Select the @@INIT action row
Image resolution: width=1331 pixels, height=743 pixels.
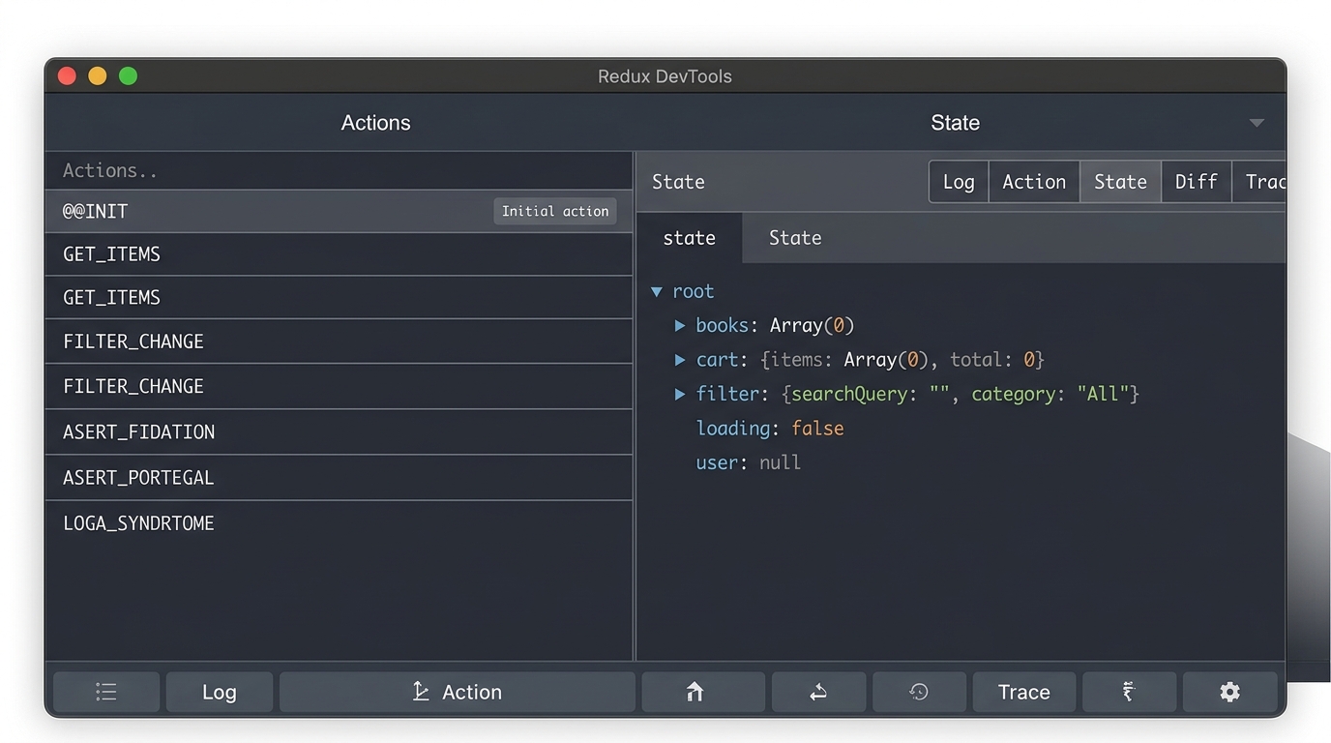[x=339, y=211]
